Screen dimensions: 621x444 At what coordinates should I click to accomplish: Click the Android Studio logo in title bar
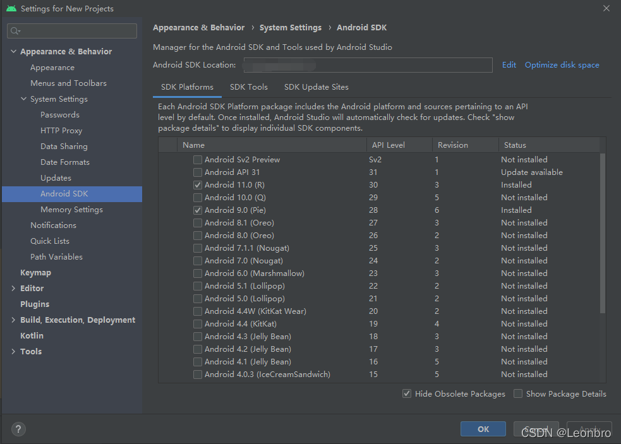tap(11, 8)
